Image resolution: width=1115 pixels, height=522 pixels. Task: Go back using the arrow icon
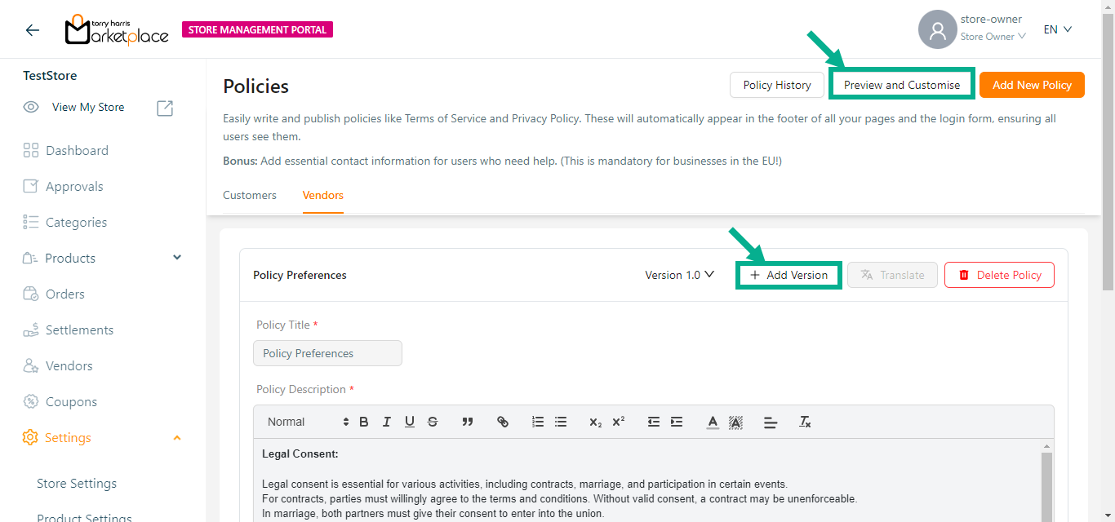(x=32, y=30)
